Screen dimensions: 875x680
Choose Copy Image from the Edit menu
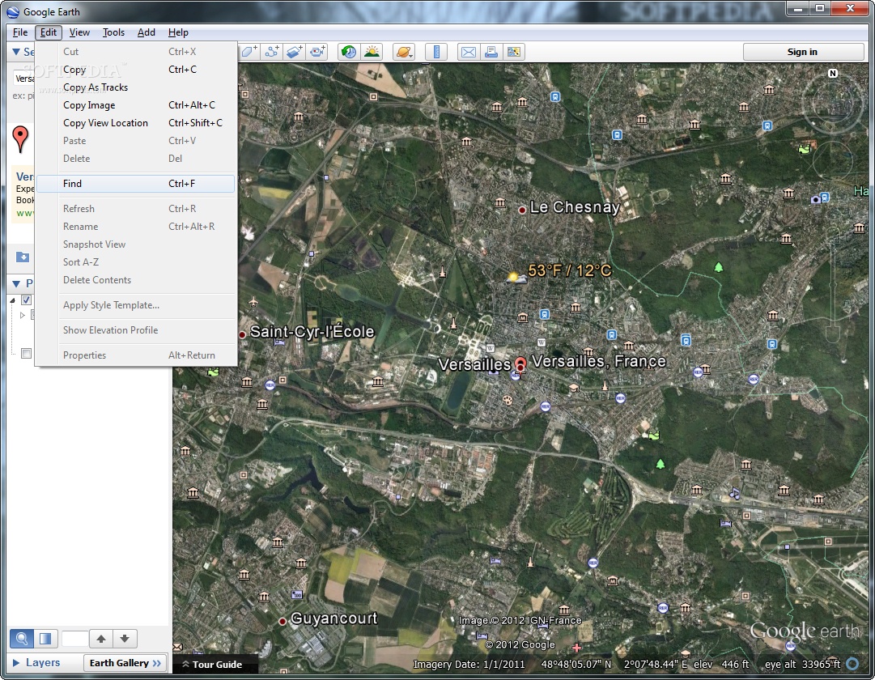click(x=136, y=105)
